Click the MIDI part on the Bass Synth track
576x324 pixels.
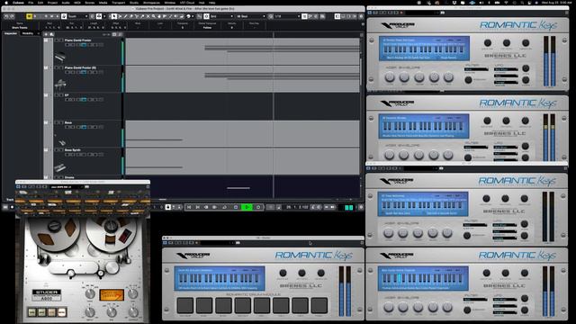click(x=242, y=161)
